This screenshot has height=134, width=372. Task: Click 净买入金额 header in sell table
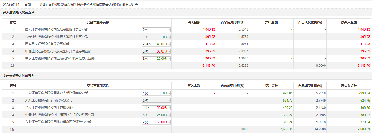coord(349,86)
